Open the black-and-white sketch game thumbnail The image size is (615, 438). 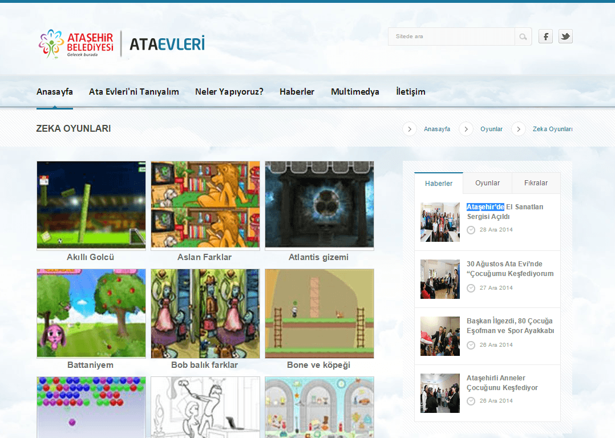(205, 407)
